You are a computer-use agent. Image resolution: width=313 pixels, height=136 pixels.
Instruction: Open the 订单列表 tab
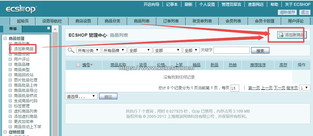coord(171,21)
